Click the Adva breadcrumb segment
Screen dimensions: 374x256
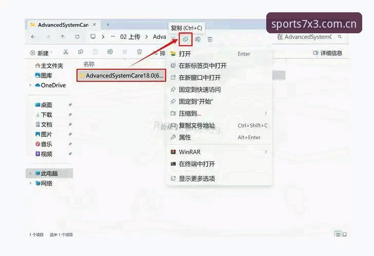[160, 37]
